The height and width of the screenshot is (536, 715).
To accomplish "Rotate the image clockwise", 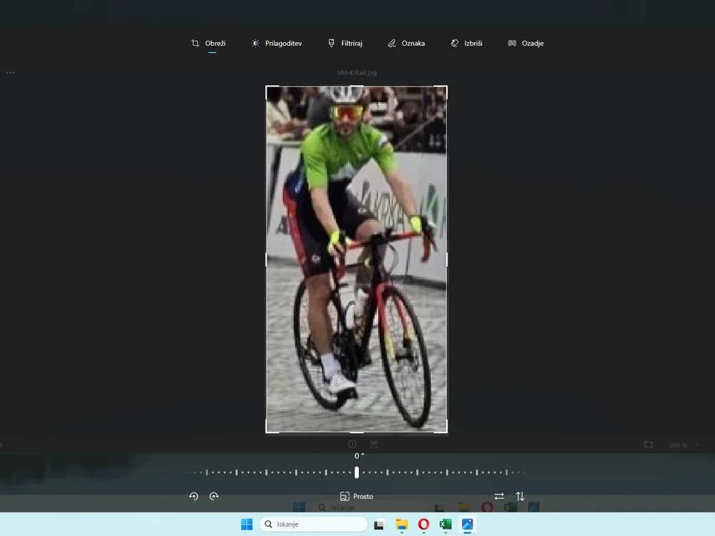I will point(214,496).
